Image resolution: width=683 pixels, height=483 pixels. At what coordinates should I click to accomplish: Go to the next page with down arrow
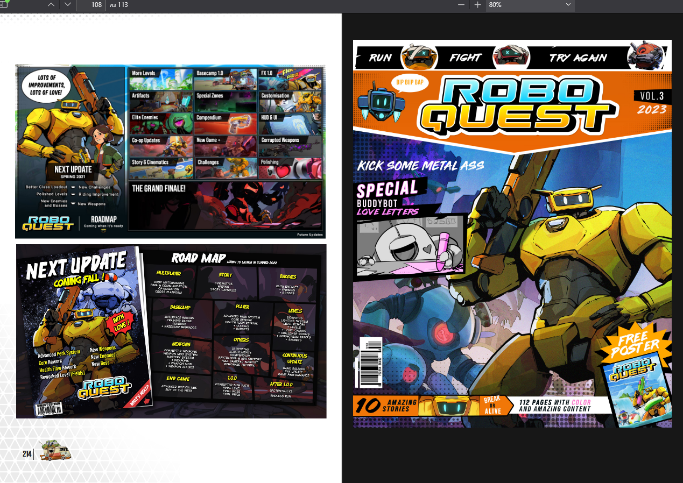point(68,5)
